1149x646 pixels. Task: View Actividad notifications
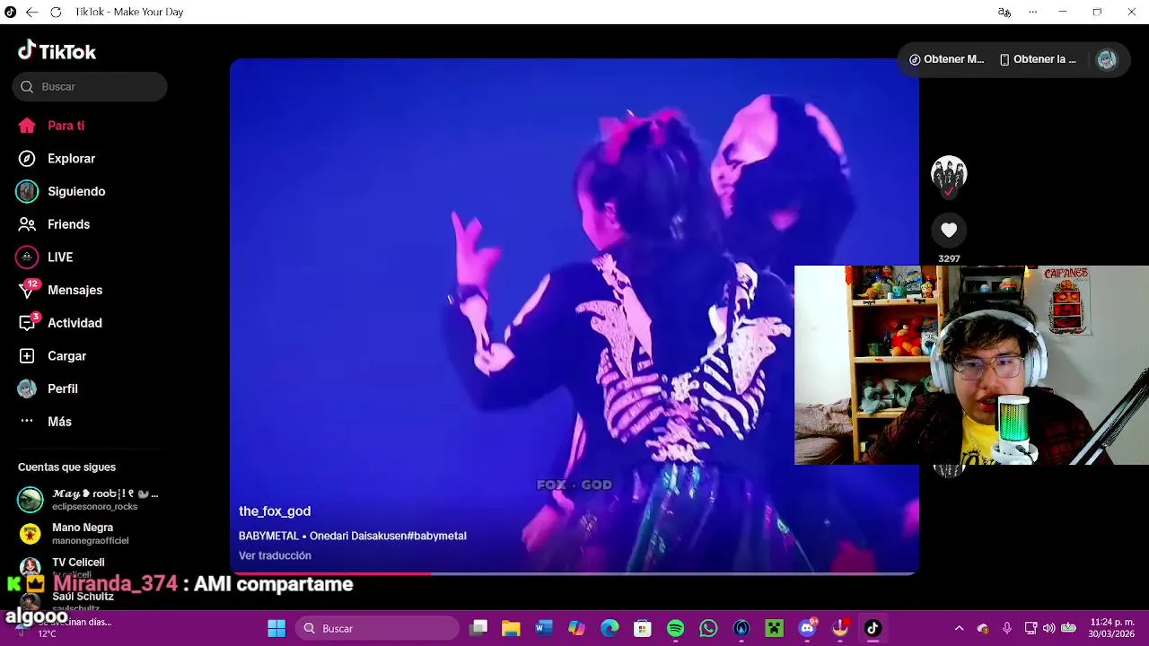(75, 323)
